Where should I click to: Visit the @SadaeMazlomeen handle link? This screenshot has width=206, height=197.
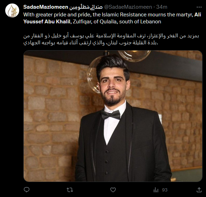click(x=128, y=7)
